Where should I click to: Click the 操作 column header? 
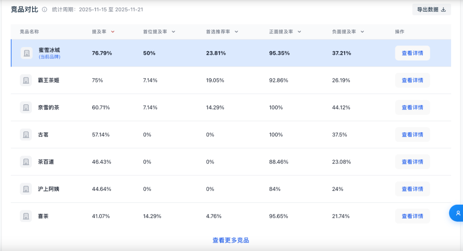[400, 32]
